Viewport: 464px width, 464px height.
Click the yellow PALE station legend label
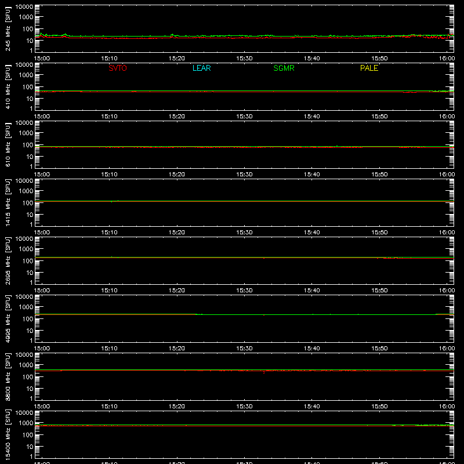(x=369, y=68)
